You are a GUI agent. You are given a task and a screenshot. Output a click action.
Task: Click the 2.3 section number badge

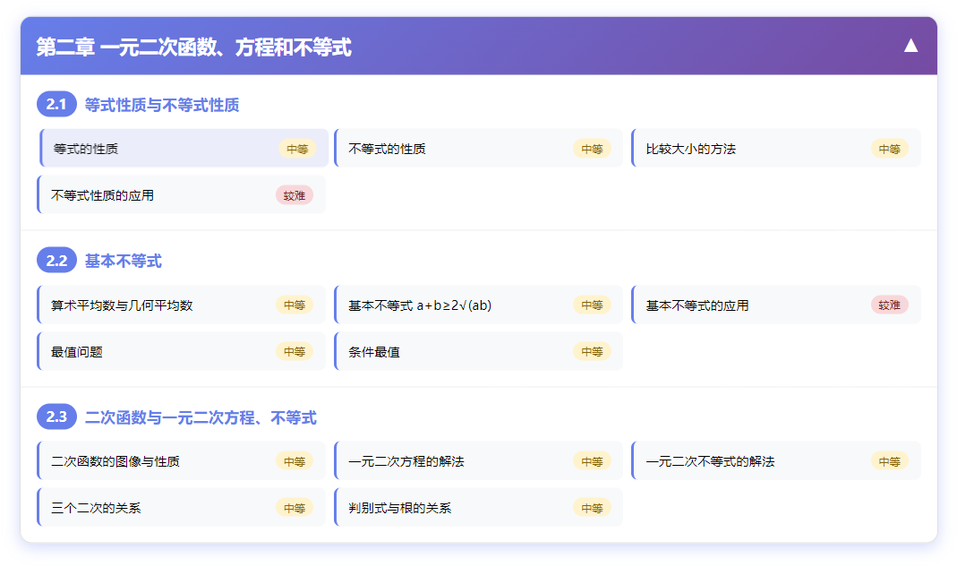coord(56,417)
